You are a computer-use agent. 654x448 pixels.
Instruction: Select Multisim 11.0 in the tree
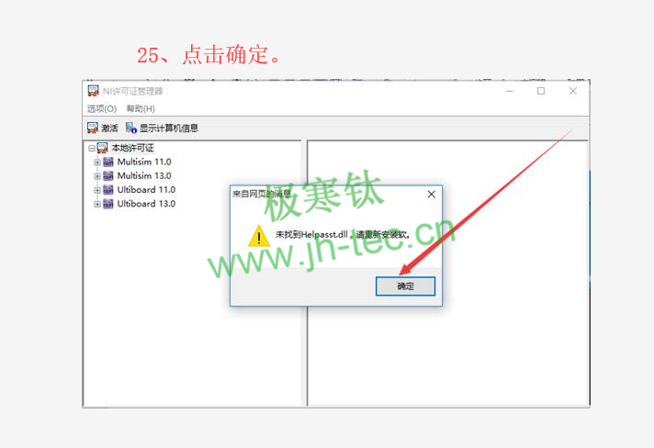click(144, 162)
